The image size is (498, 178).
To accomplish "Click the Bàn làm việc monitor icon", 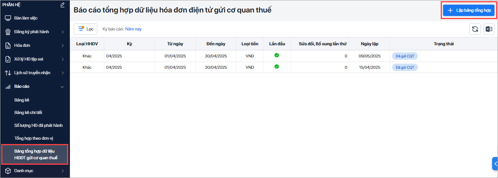I will point(8,18).
